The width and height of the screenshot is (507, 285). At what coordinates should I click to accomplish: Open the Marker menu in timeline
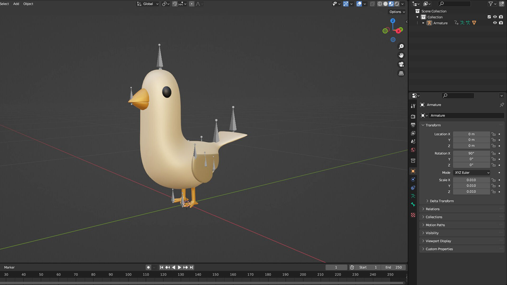[x=9, y=267]
